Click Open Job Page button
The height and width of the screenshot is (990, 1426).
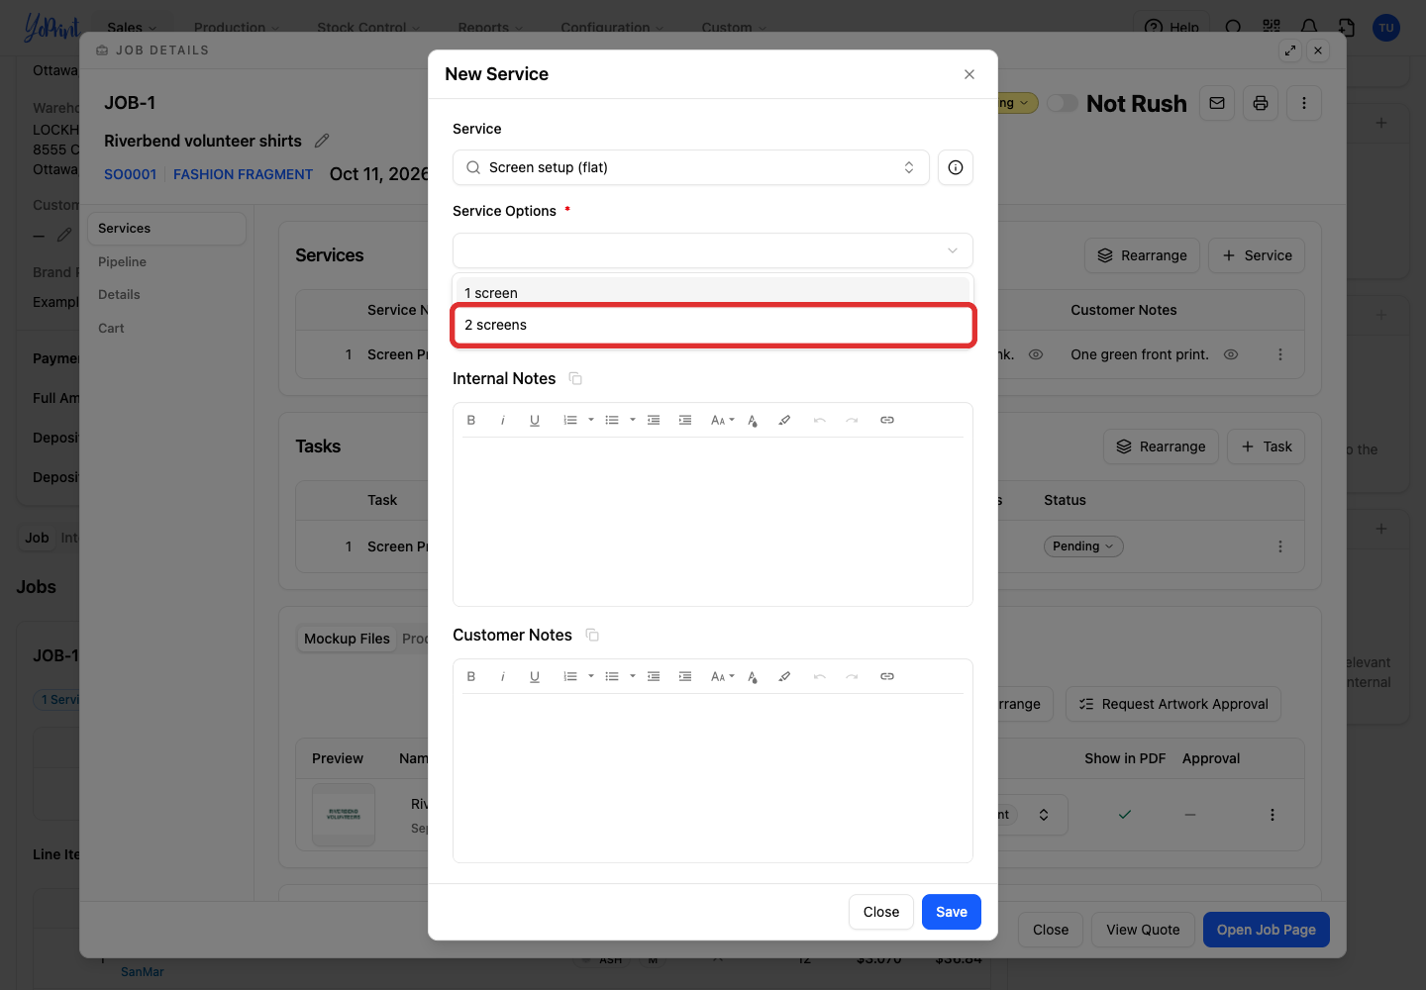pos(1267,930)
